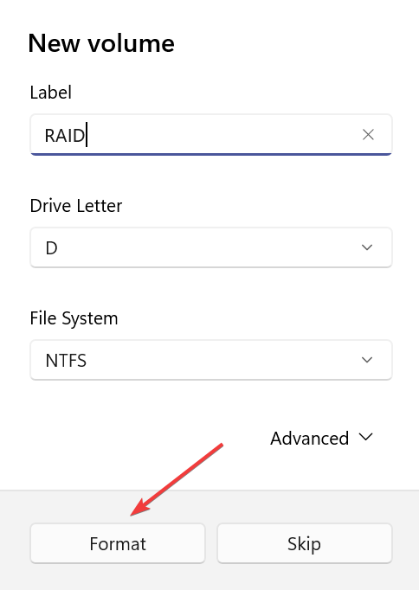Click the gray footer bar beside the Skip button
The width and height of the screenshot is (419, 590).
406,543
